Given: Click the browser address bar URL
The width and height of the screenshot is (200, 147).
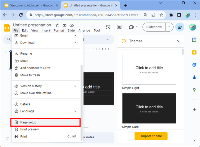Looking at the screenshot, I should click(87, 15).
